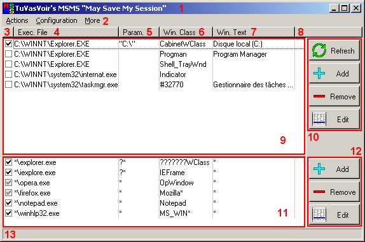The width and height of the screenshot is (365, 242).
Task: Click the MS_WIN* filter class cell
Action: 175,213
